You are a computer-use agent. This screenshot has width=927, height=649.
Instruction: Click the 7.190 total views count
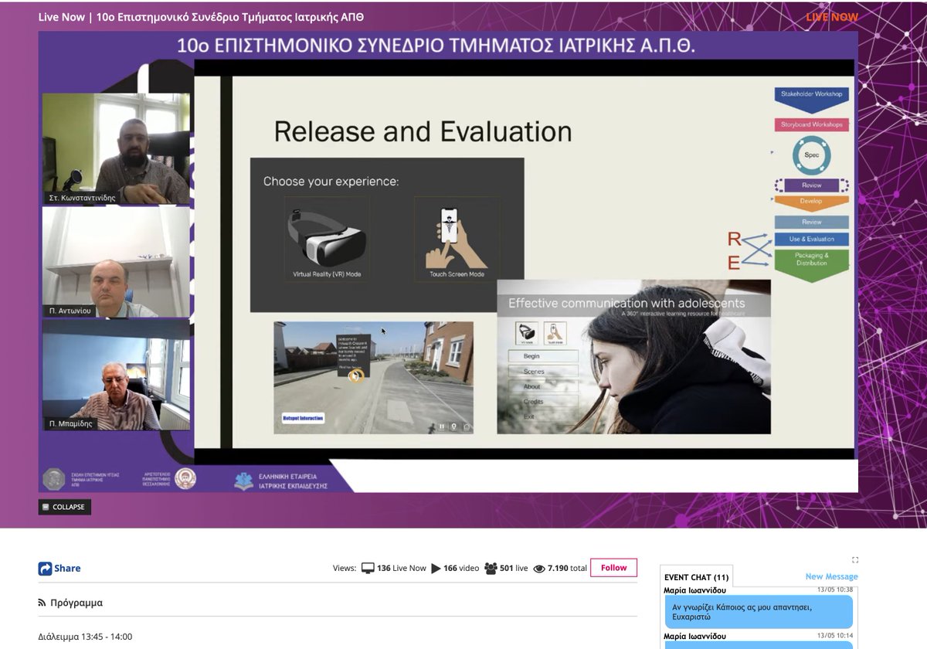(x=568, y=569)
